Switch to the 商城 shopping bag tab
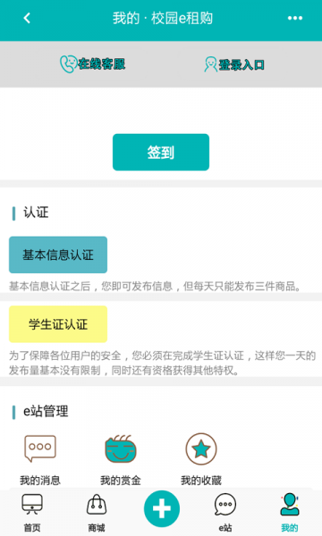 97,513
